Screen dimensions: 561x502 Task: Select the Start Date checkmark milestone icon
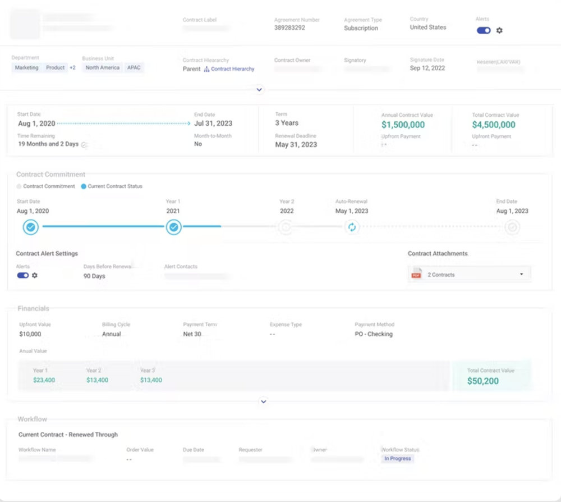coord(30,227)
